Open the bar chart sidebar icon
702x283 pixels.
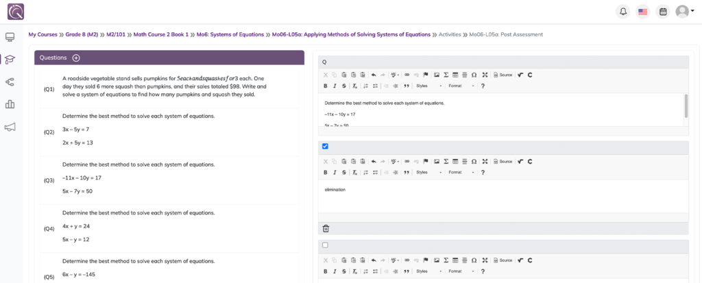pos(10,104)
